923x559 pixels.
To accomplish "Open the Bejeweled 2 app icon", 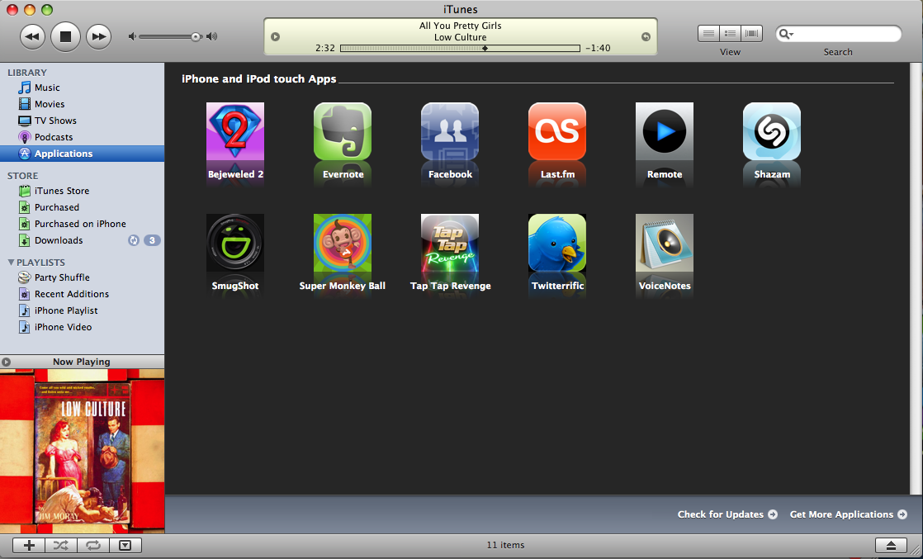I will (234, 131).
